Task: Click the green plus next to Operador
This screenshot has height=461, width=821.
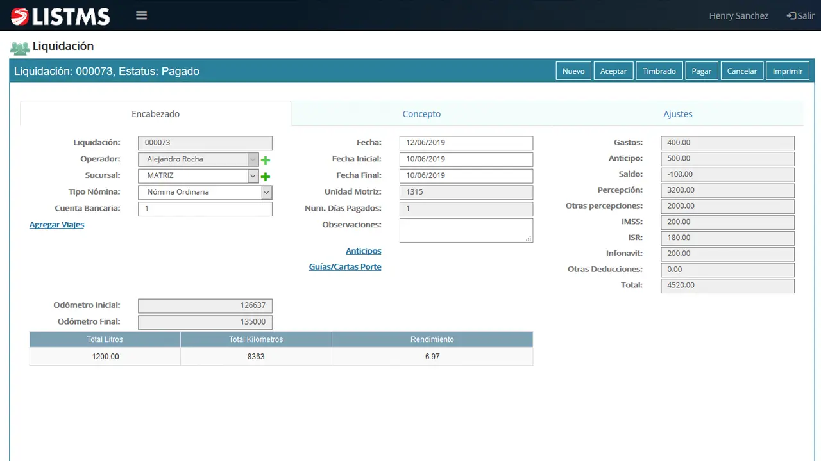Action: pyautogui.click(x=266, y=160)
